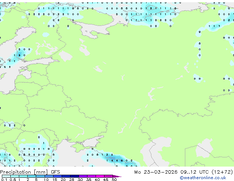This screenshot has height=181, width=234.
Task: Click the legend label "45"
Action: [x=106, y=180]
